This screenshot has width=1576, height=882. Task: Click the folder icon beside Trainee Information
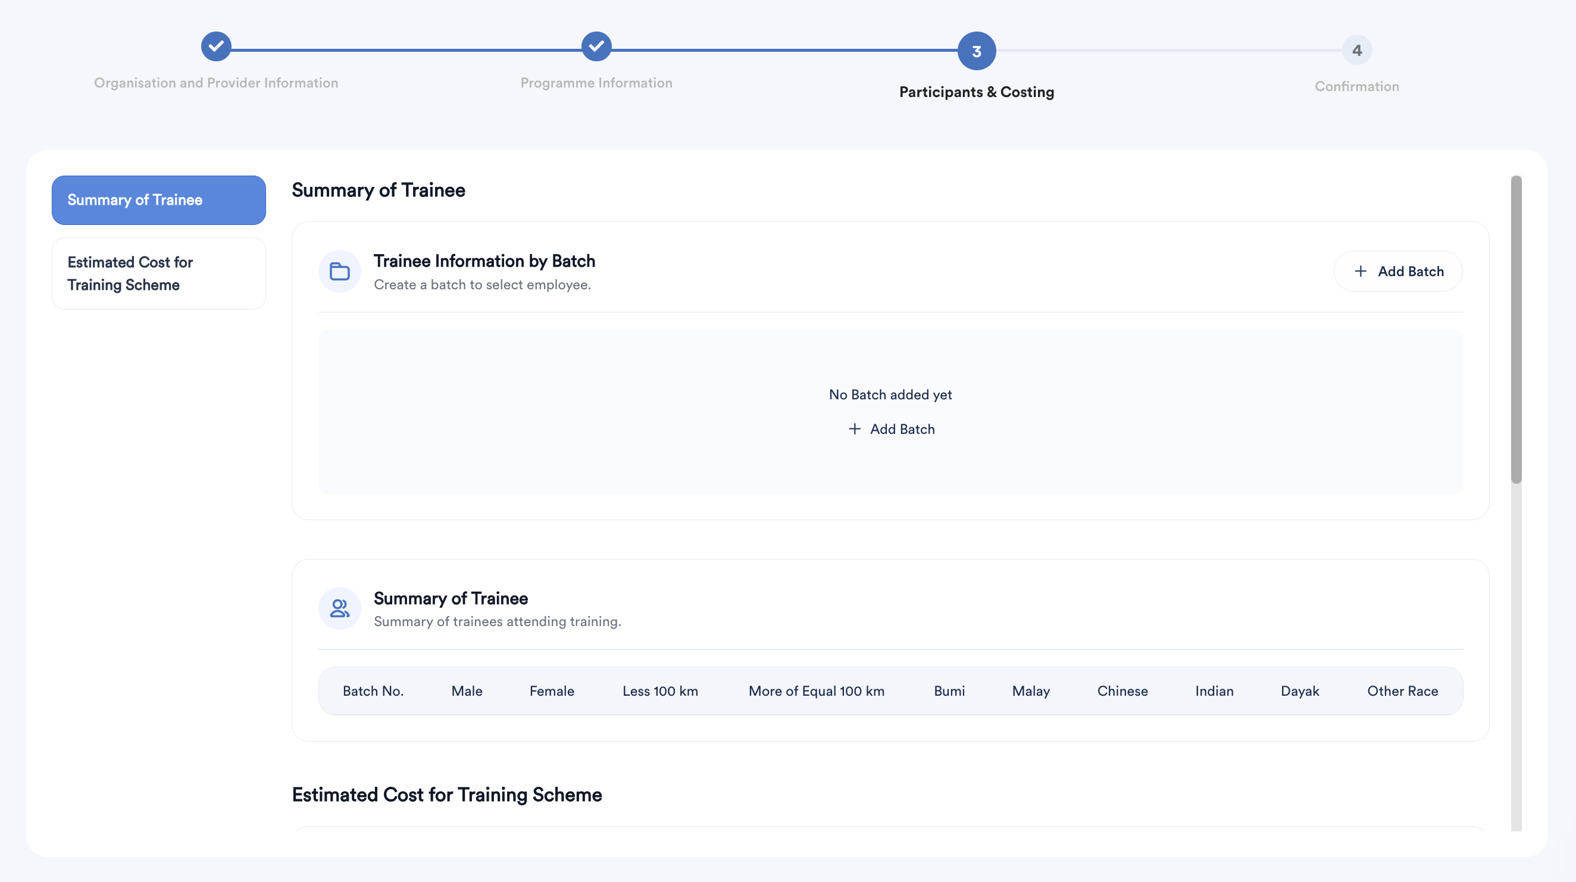pos(340,271)
